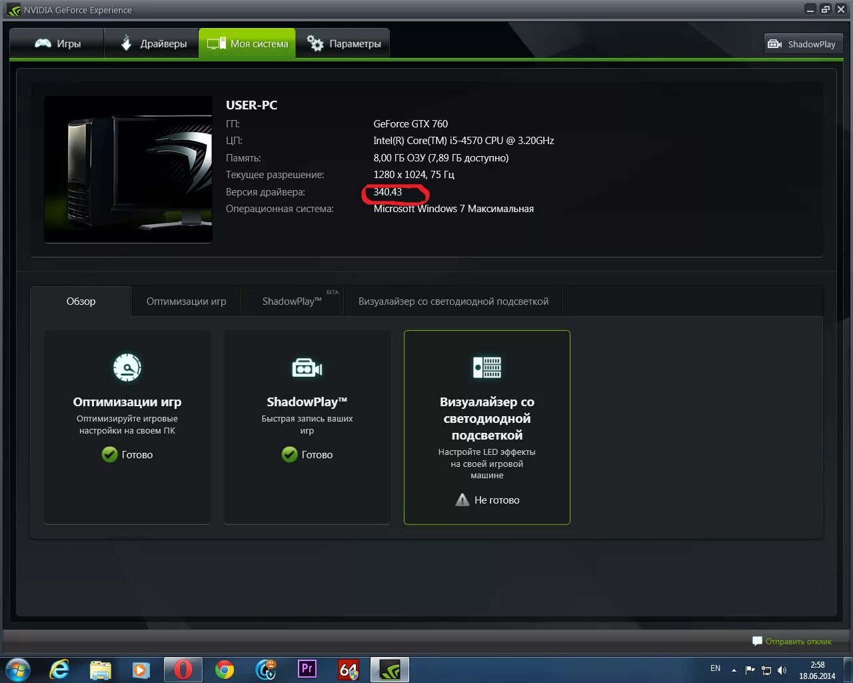This screenshot has height=683, width=853.
Task: Click green checkmark beside Готово under ShadowPlay card
Action: (289, 454)
